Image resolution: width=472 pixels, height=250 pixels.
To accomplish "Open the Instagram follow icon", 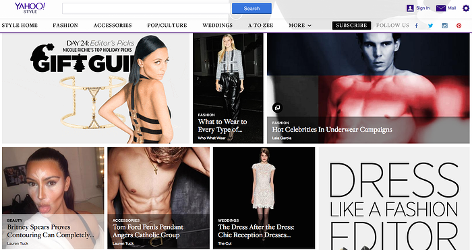I will click(x=444, y=26).
